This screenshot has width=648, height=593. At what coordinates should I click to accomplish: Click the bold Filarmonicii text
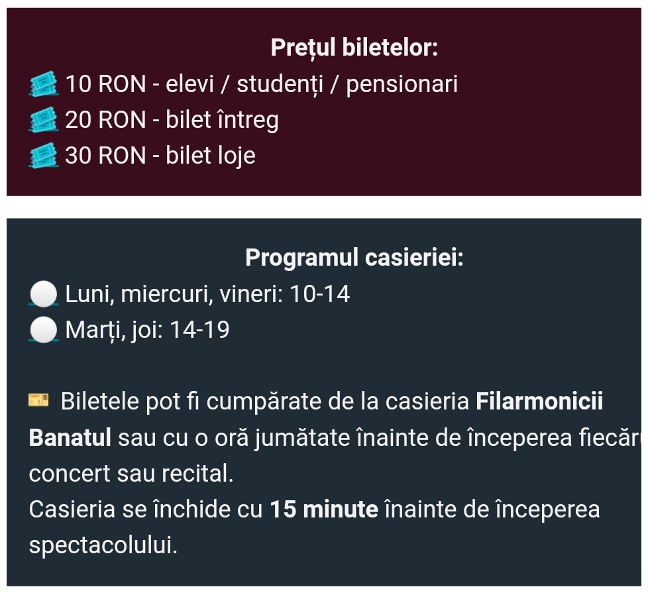539,402
